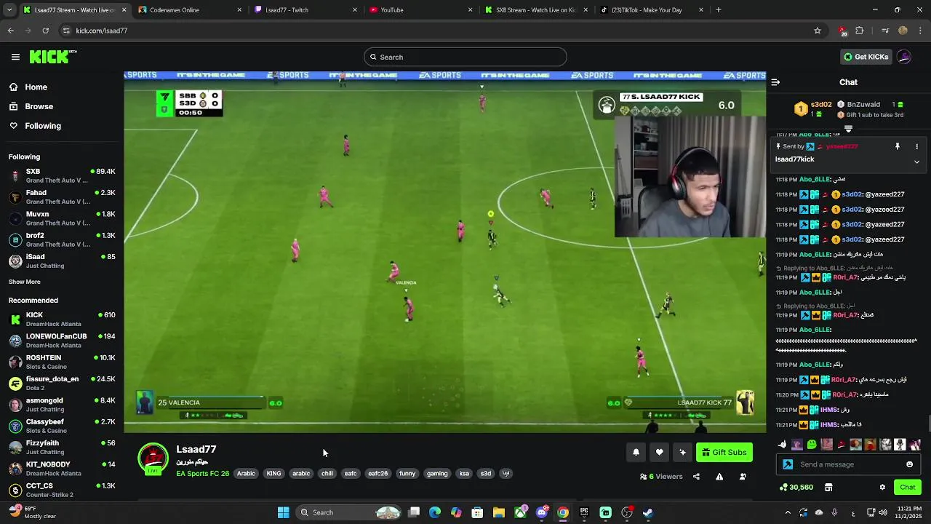This screenshot has height=524, width=931.
Task: Click the funny tag chip
Action: [x=407, y=474]
